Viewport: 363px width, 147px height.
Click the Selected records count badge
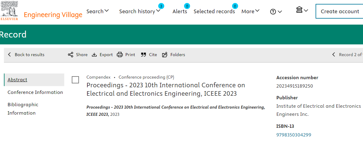click(235, 6)
